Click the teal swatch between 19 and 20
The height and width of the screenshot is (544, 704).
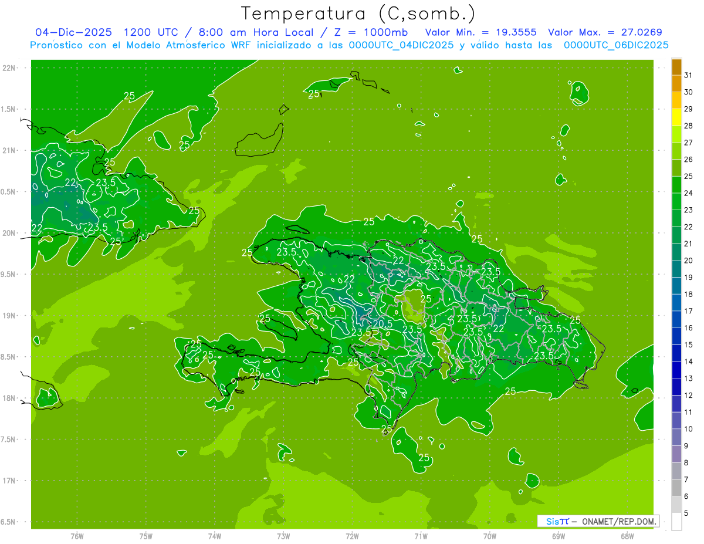click(677, 269)
